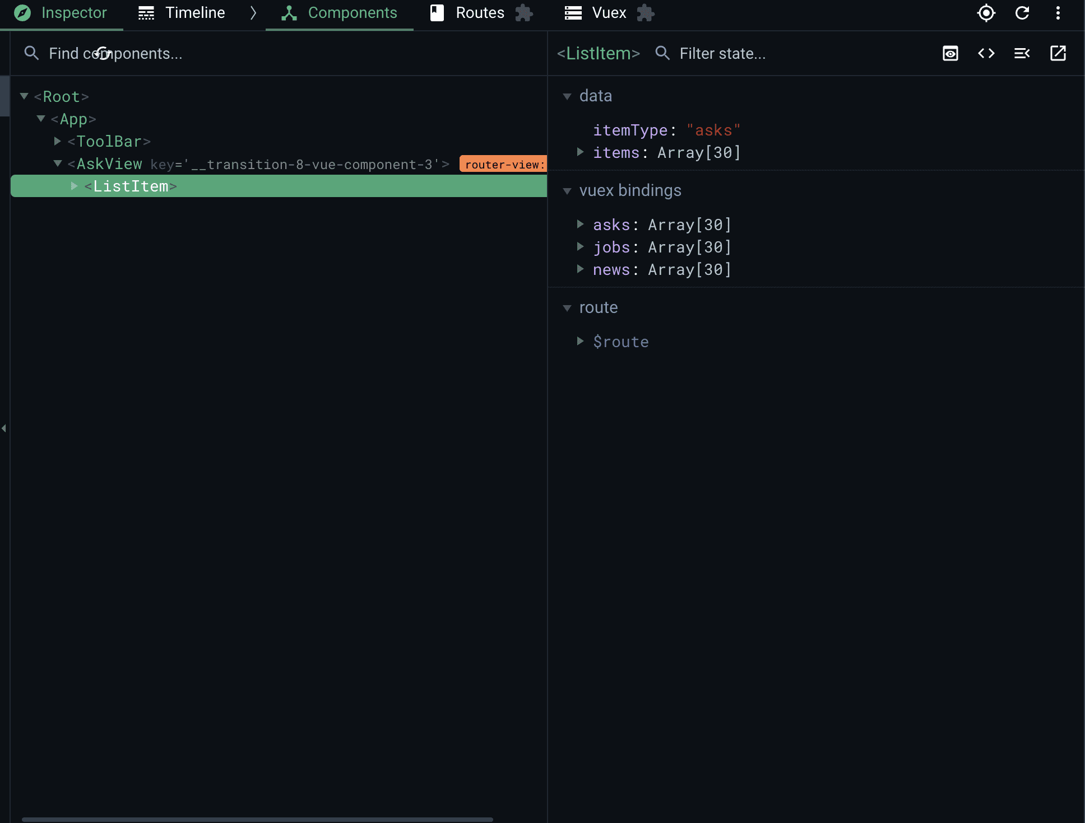Viewport: 1085px width, 823px height.
Task: Click the horizontal scrollbar in component tree
Action: 258,819
